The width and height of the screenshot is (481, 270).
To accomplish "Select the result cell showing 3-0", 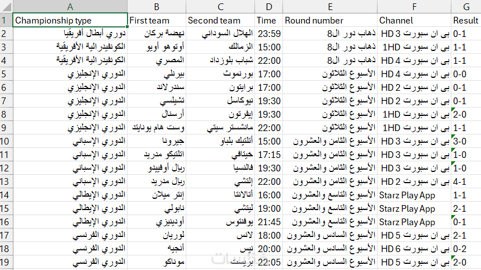I will tap(465, 141).
